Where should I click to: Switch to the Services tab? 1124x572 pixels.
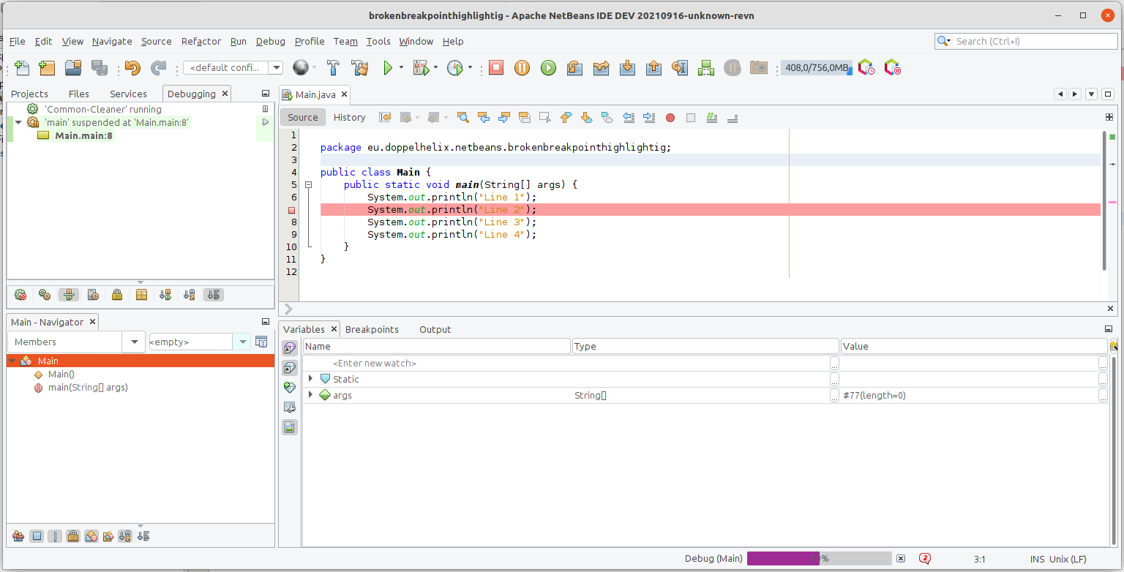(128, 94)
